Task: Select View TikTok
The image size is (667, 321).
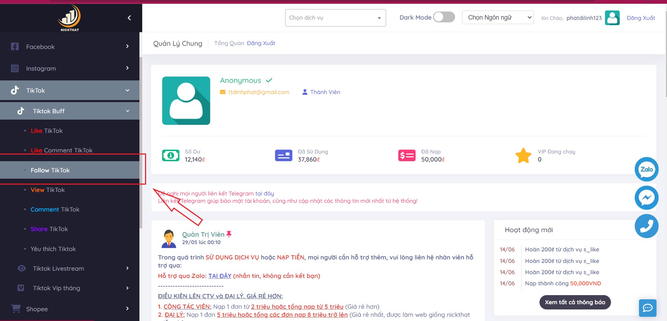Action: [48, 190]
